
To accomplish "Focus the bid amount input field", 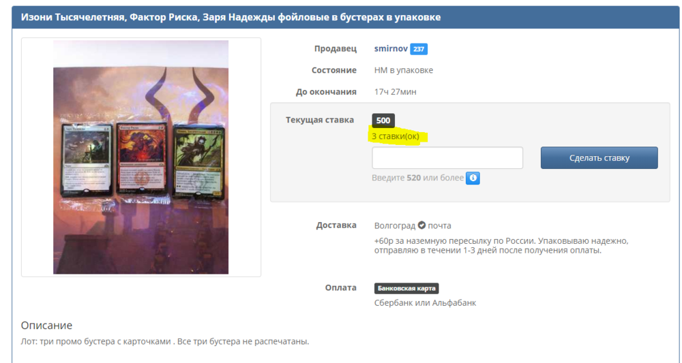I will (x=447, y=158).
